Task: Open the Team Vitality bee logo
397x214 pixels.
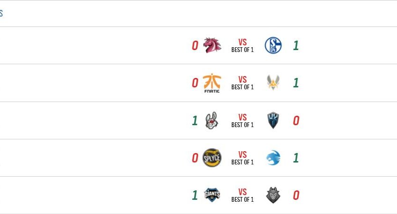Action: point(273,83)
